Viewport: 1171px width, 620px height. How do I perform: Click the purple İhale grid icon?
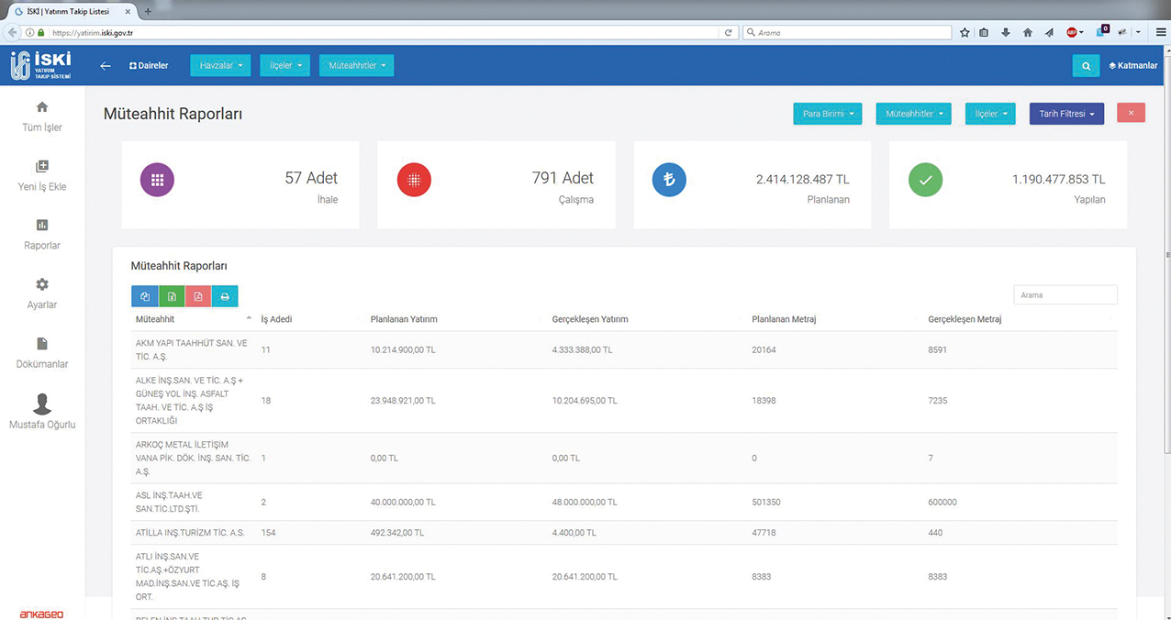coord(157,180)
